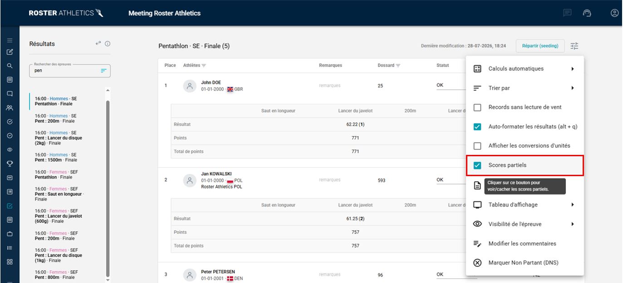Open the hamburger menu in left sidebar
The image size is (623, 283).
click(x=10, y=40)
